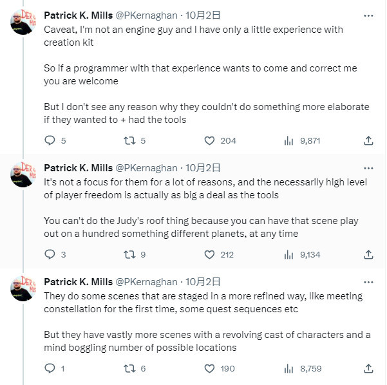Click @PKernaghan handle on the second tweet

click(x=146, y=168)
